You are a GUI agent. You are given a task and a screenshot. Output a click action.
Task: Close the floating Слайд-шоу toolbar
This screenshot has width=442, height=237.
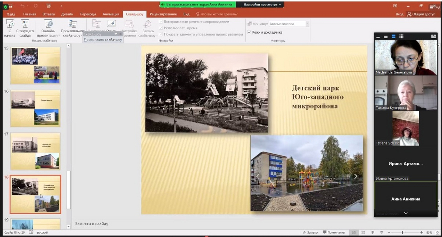(x=120, y=34)
